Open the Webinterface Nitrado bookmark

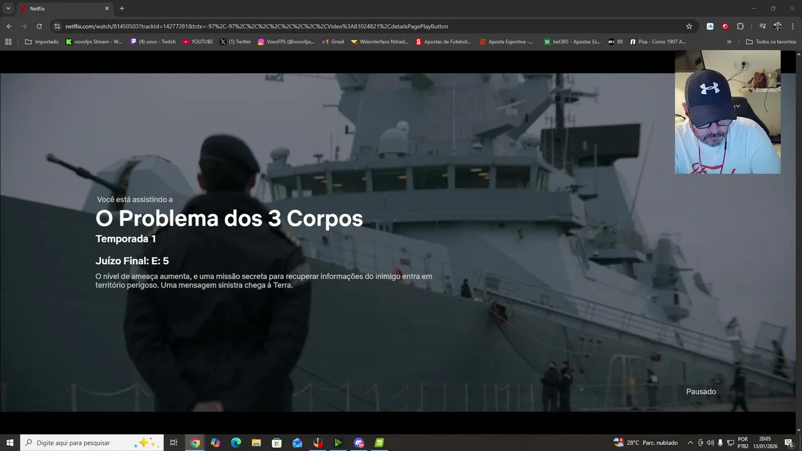(x=380, y=42)
